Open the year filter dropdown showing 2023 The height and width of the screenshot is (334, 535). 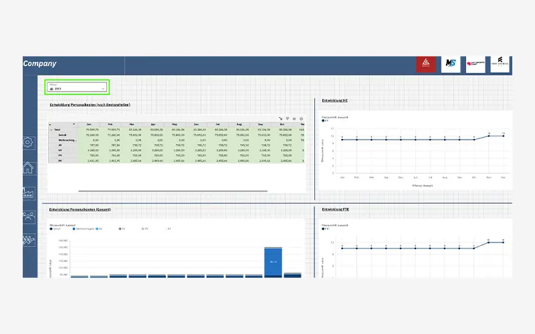76,88
